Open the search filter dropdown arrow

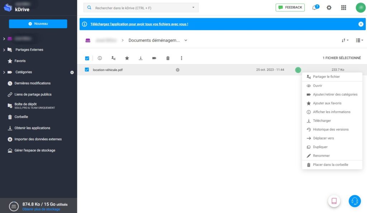click(x=193, y=8)
